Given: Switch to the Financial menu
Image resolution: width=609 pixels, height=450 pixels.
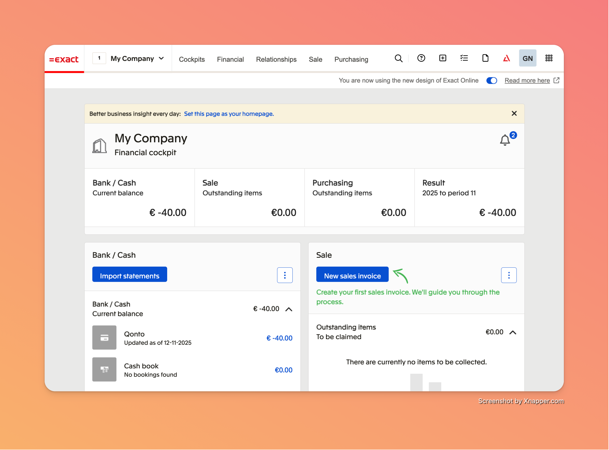Looking at the screenshot, I should tap(230, 59).
